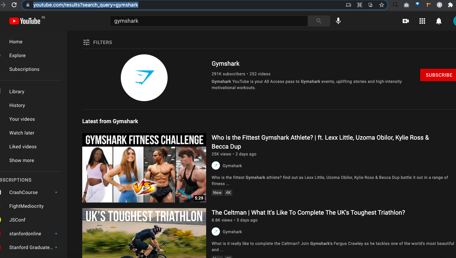Subscribe to the Gymshark channel
The width and height of the screenshot is (456, 258).
coord(438,75)
